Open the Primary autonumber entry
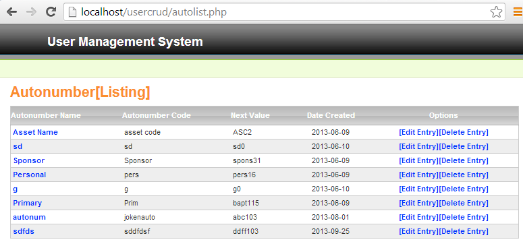The width and height of the screenshot is (523, 250). 28,203
